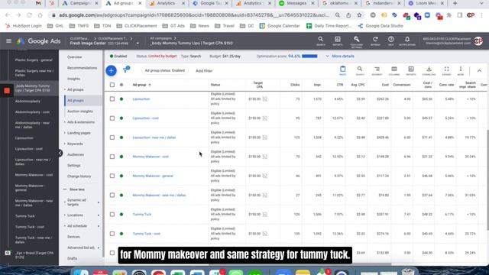Collapse the campaign sidebar with arrow handle
Image resolution: width=489 pixels, height=275 pixels.
click(x=60, y=153)
